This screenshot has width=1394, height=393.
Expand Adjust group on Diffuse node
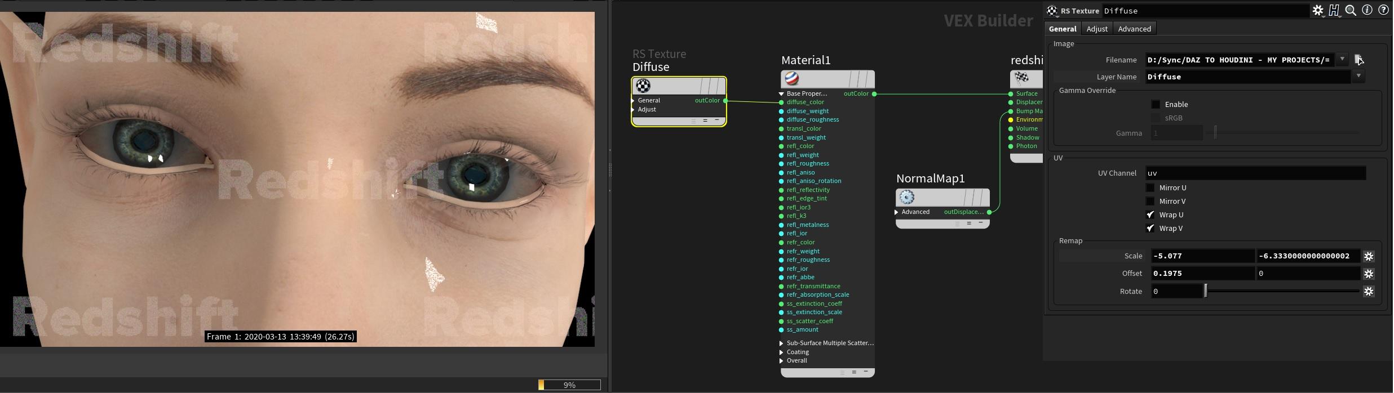[x=634, y=110]
